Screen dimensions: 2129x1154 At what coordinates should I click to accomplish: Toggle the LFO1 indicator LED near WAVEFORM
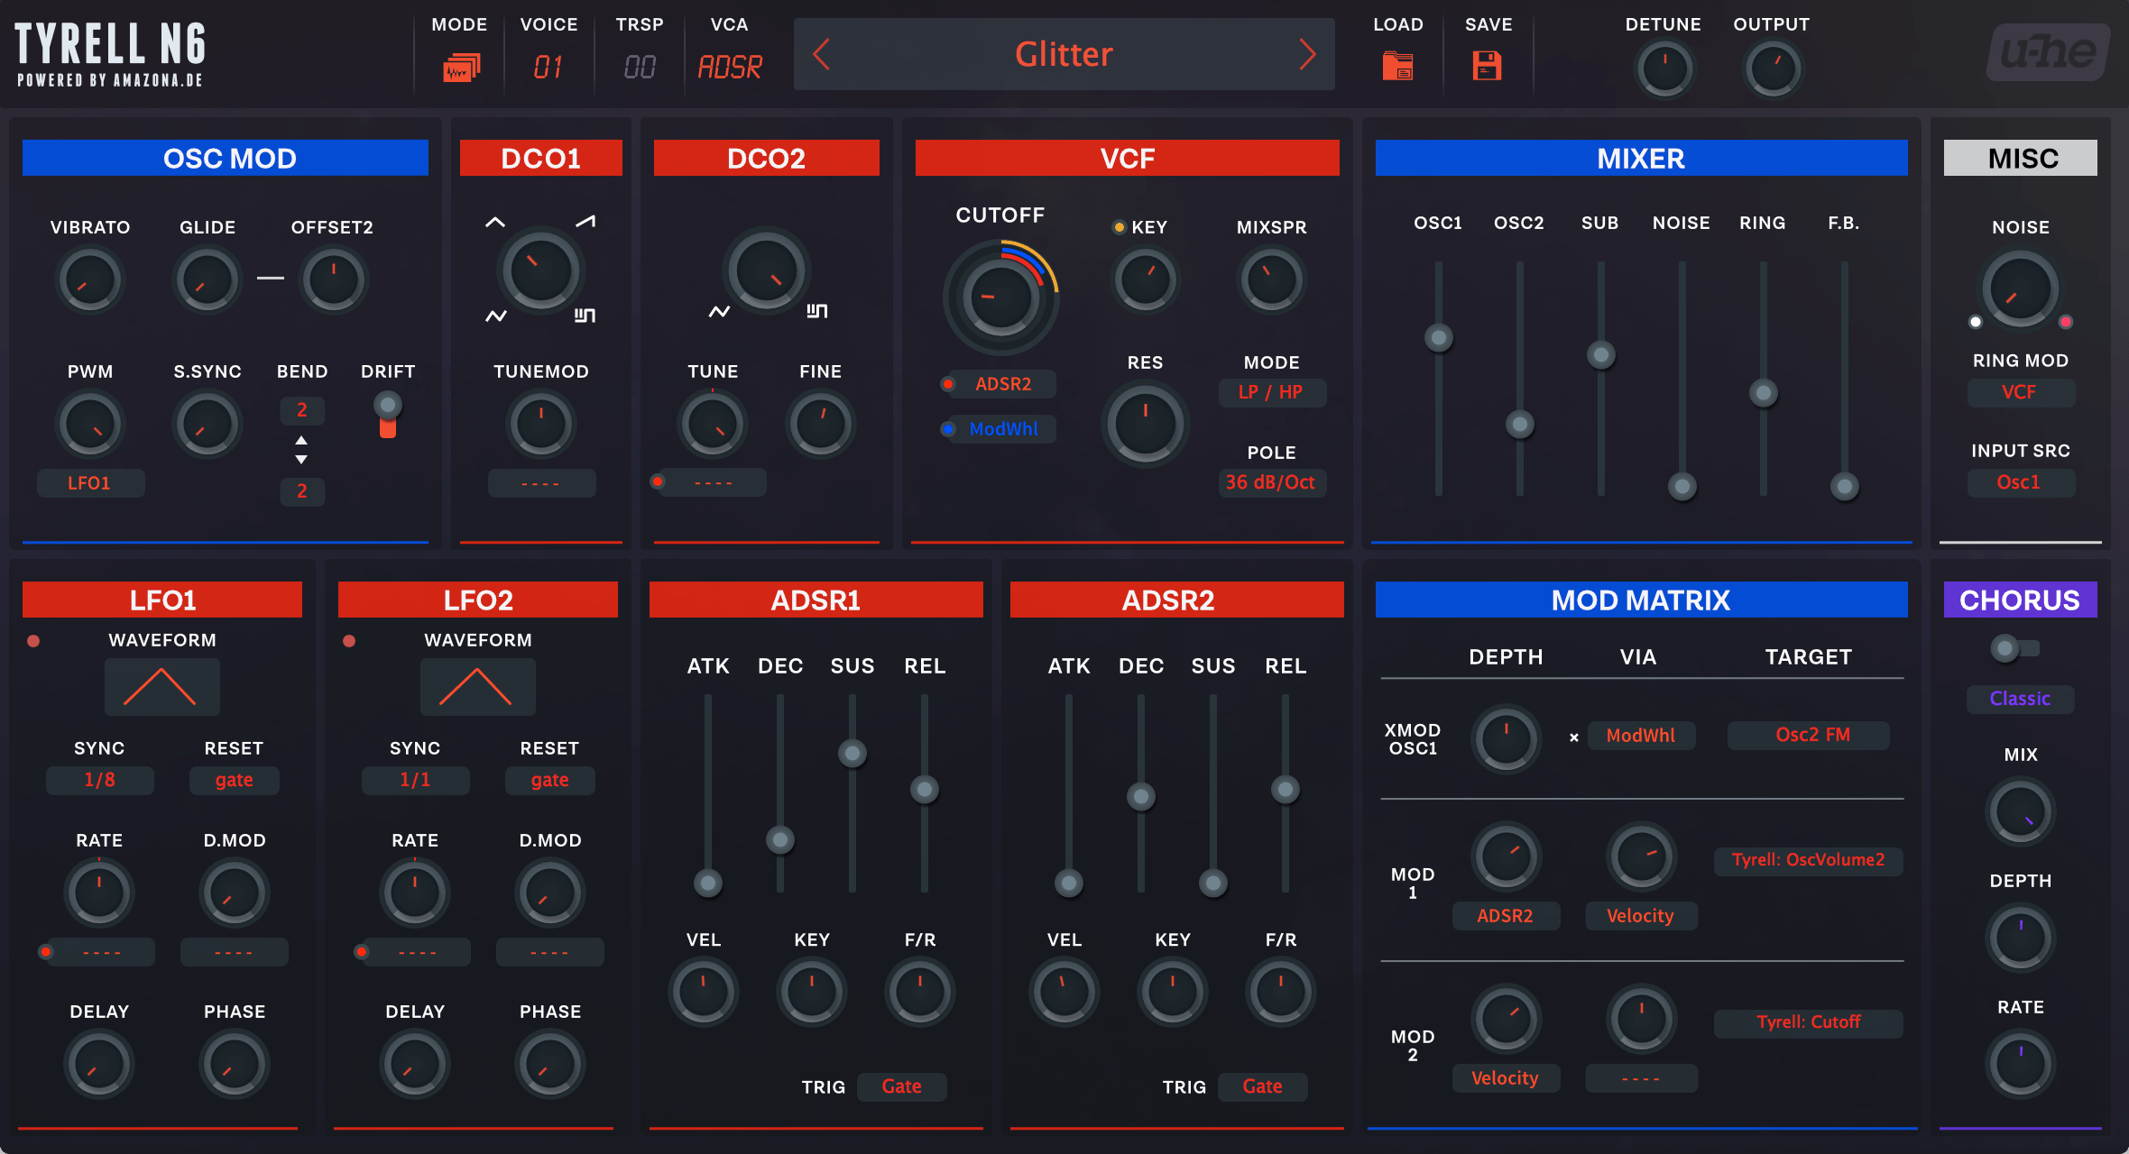pyautogui.click(x=33, y=641)
